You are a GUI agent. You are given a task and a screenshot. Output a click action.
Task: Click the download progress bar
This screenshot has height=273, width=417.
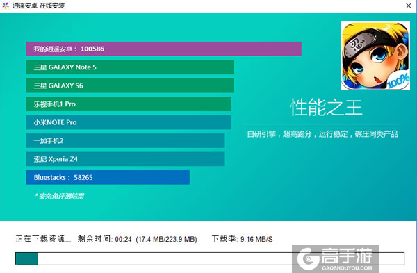[210, 258]
